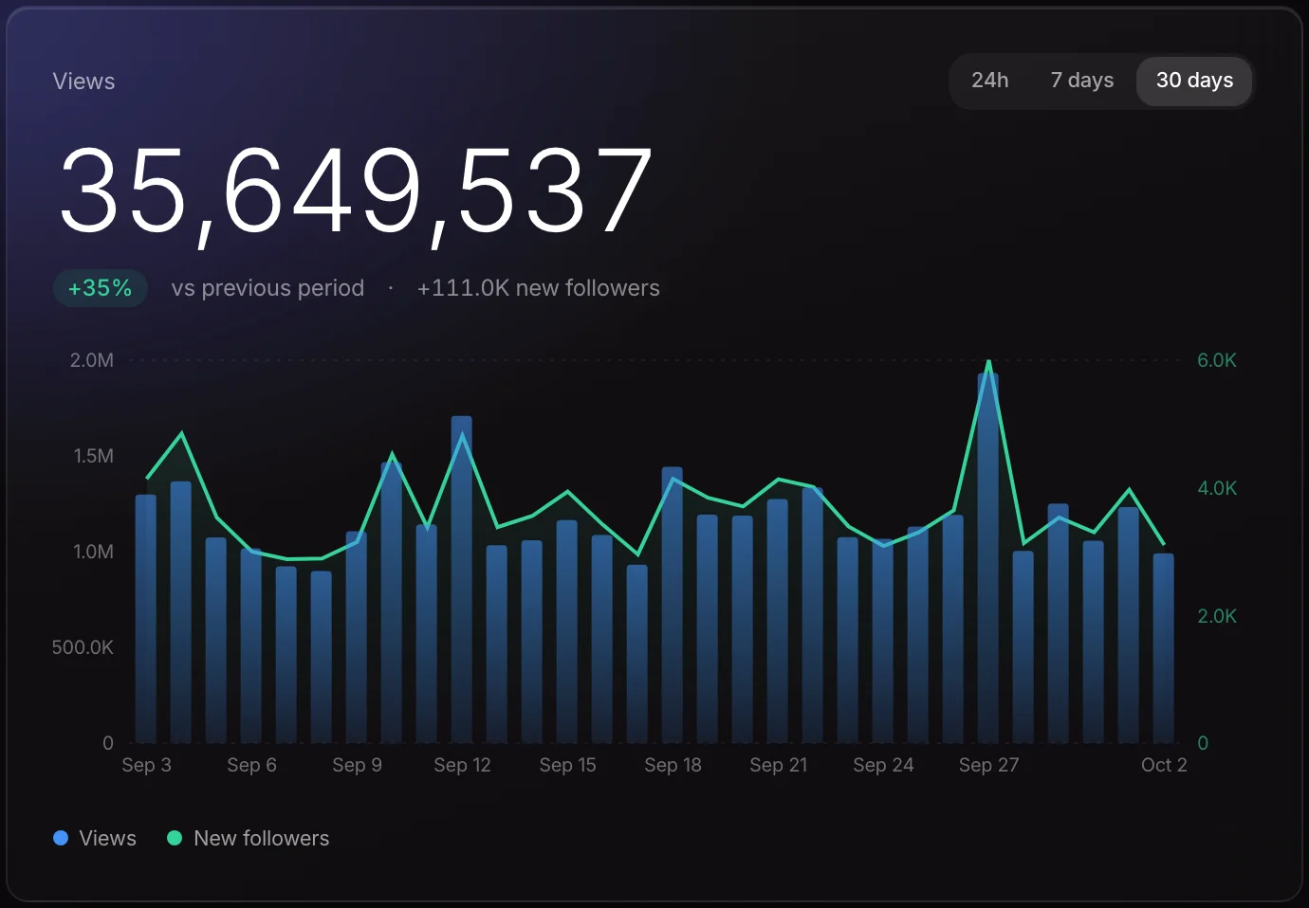
Task: Select the tallest bar at Sep 27
Action: (988, 558)
